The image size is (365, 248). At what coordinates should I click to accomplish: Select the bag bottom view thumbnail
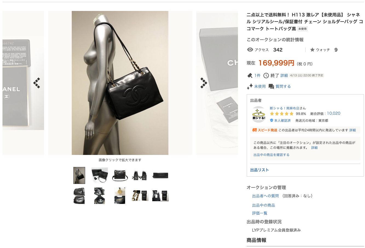click(x=160, y=175)
